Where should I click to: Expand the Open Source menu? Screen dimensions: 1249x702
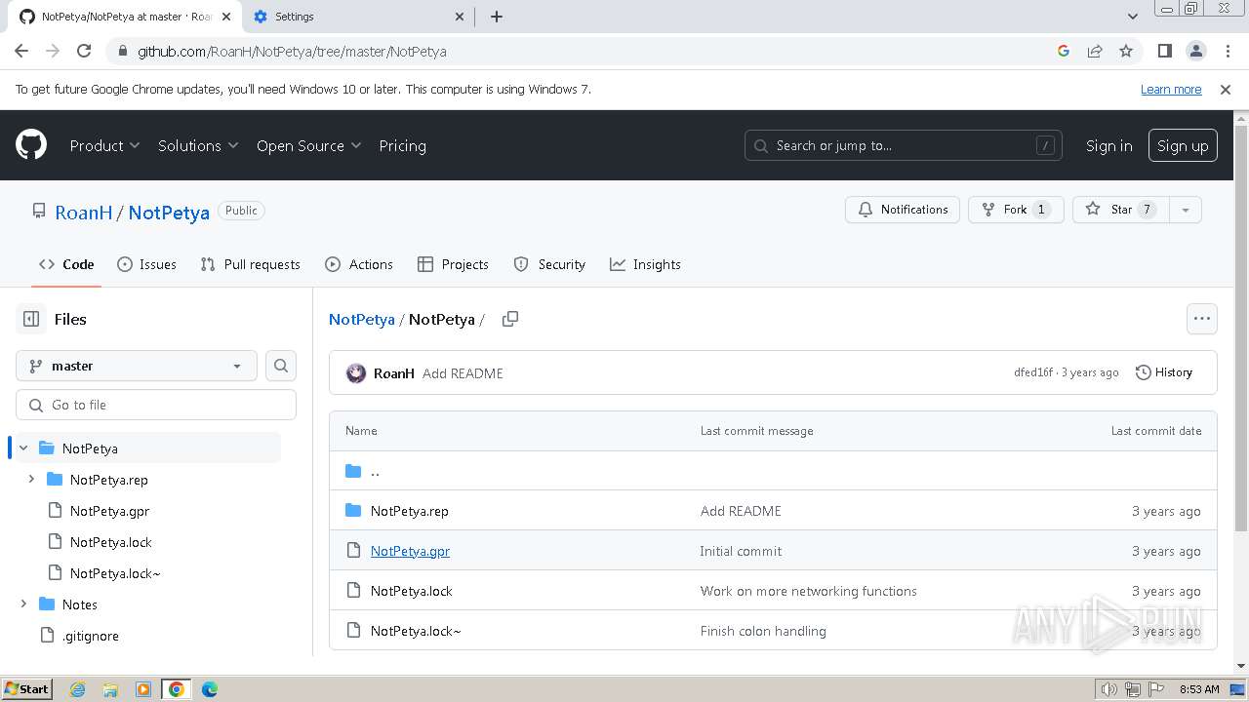(x=308, y=145)
